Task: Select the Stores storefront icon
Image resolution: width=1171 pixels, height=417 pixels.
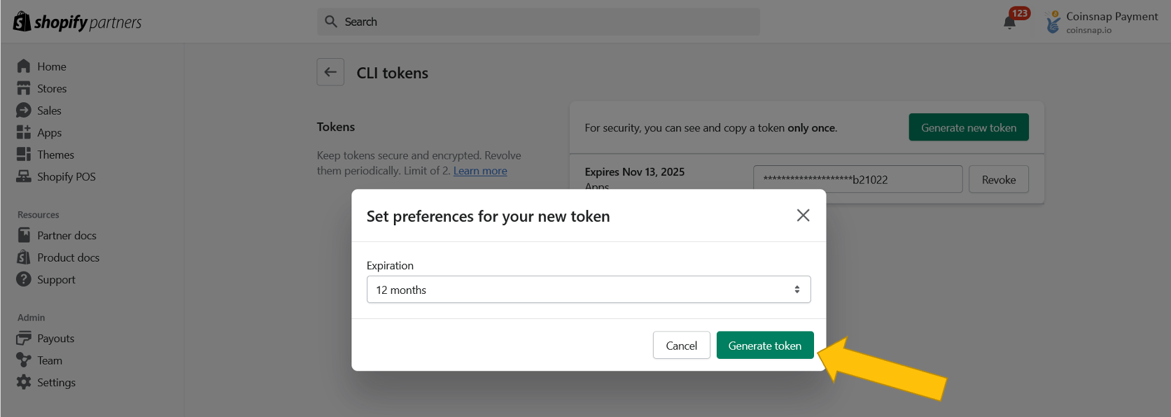Action: pos(24,88)
